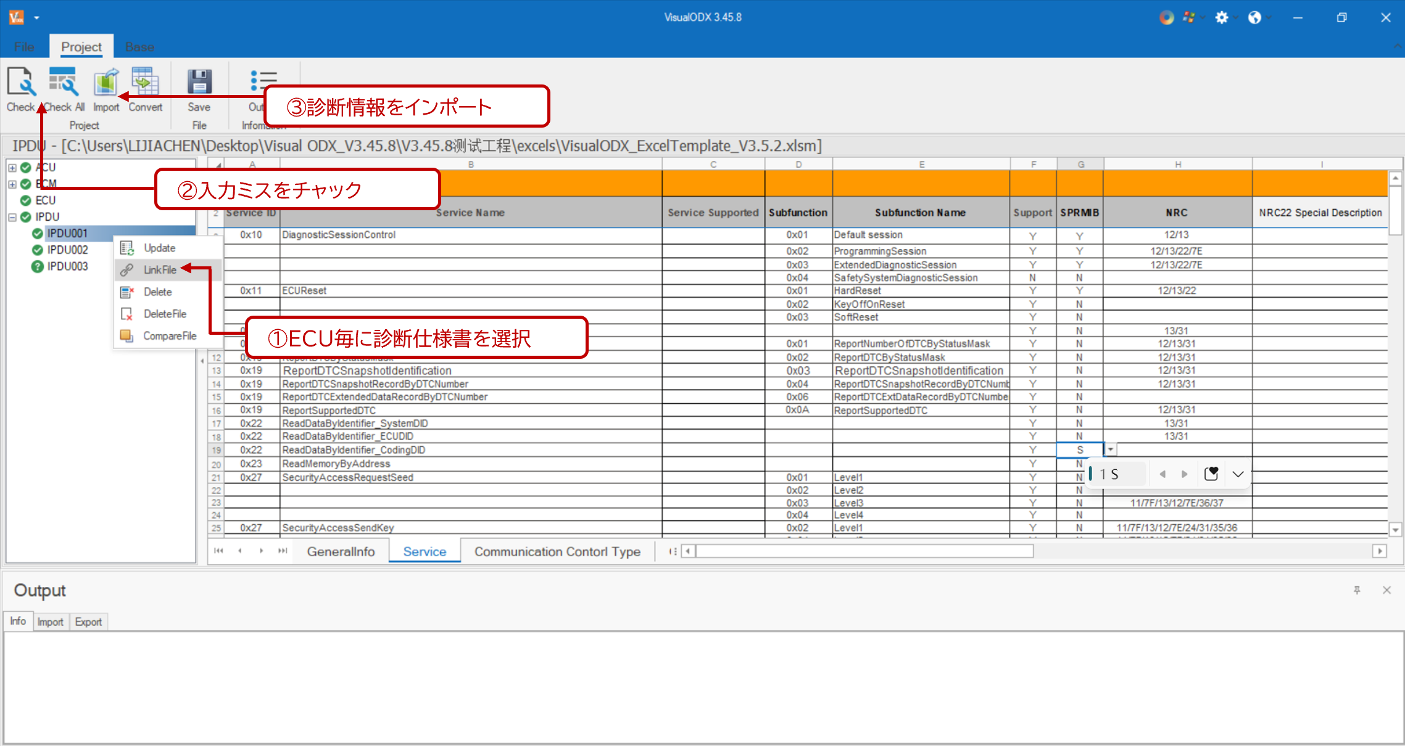Image resolution: width=1405 pixels, height=746 pixels.
Task: Click the NRC column header cell
Action: coord(1177,213)
